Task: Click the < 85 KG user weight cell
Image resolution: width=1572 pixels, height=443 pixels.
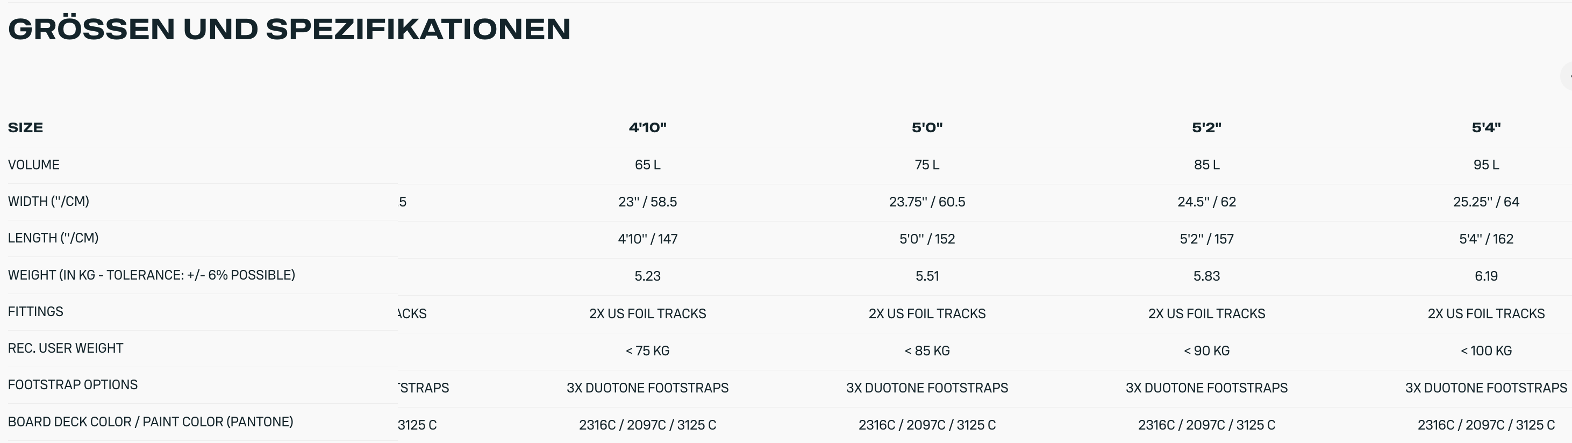Action: click(927, 351)
